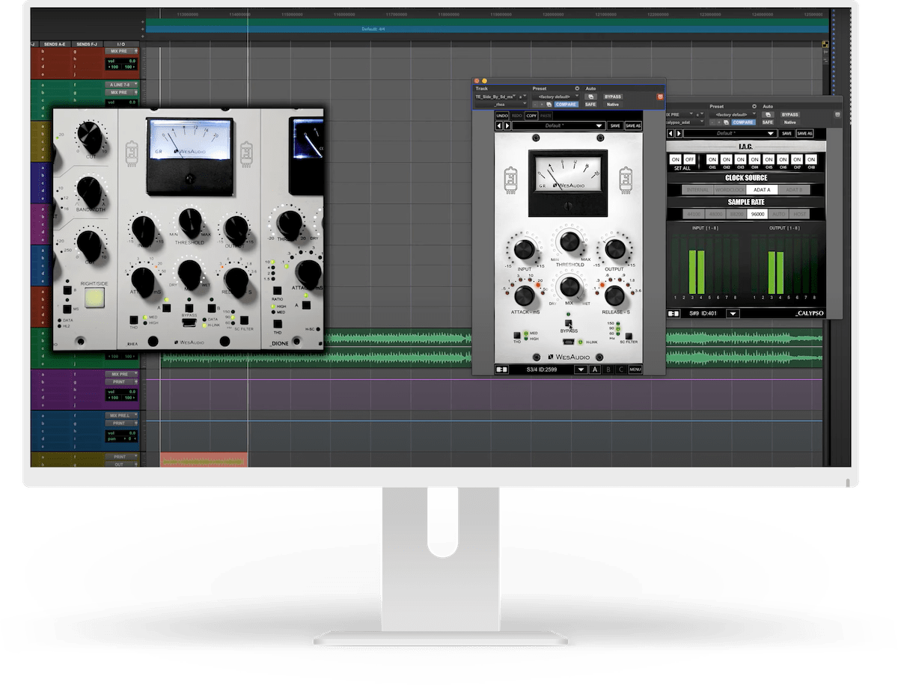The height and width of the screenshot is (685, 898).
Task: Click copy-settings icon left of Rhea COMPARE
Action: coord(549,105)
